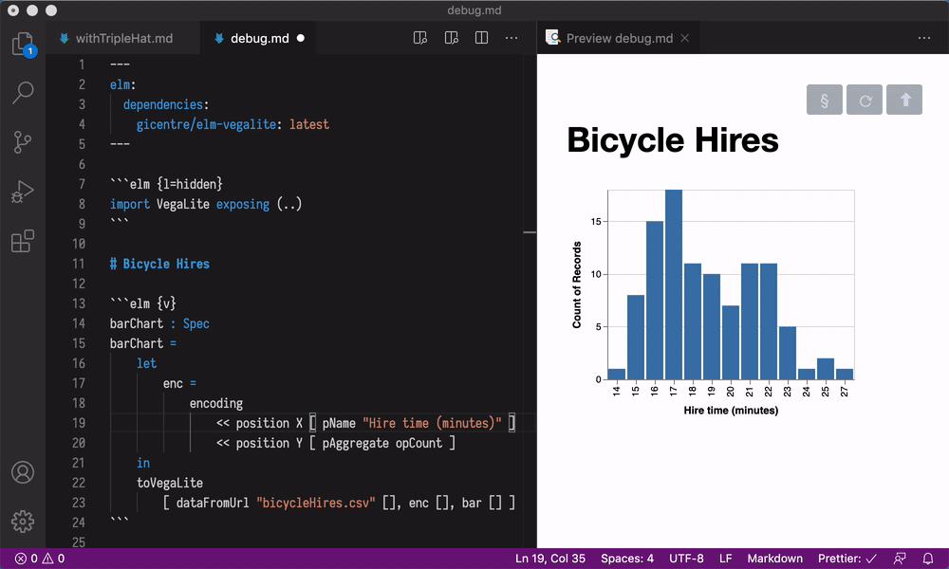Click the pAggregate opCount text on line 20

pyautogui.click(x=381, y=443)
